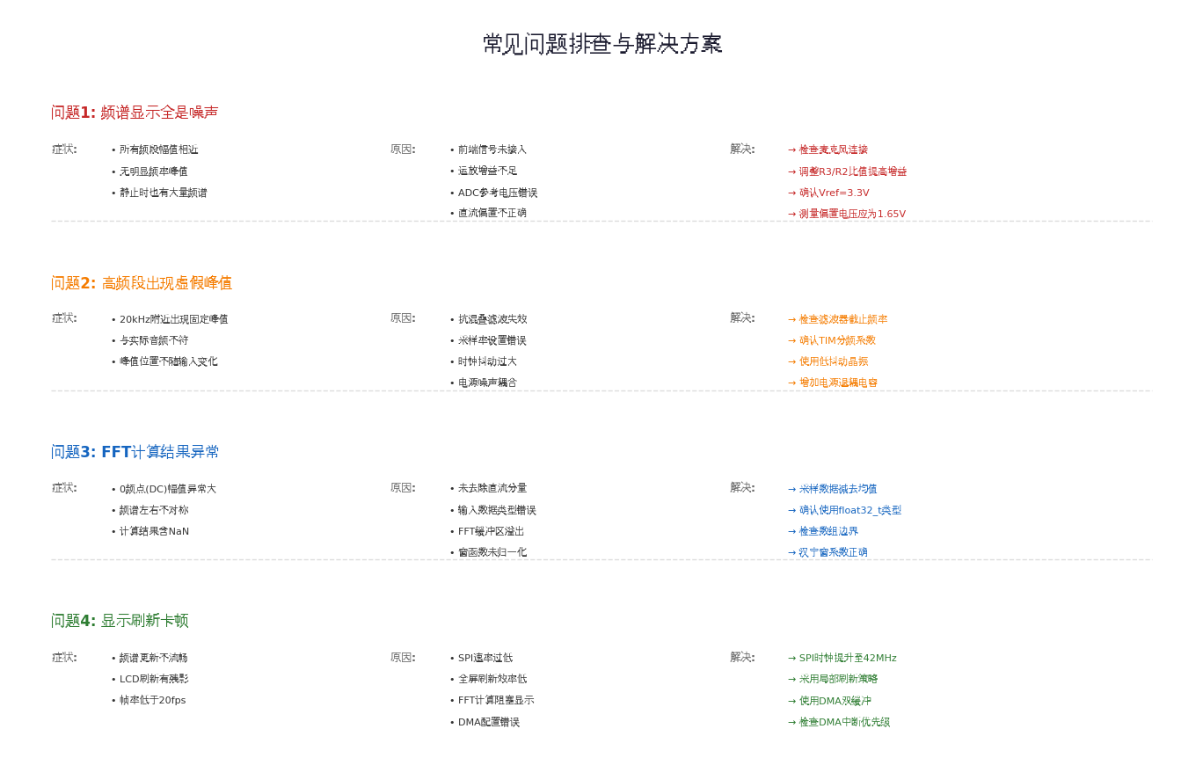Screen dimensions: 1203x780
Task: Click symptom 20kHz附近出现固定峰值
Action: (x=174, y=319)
